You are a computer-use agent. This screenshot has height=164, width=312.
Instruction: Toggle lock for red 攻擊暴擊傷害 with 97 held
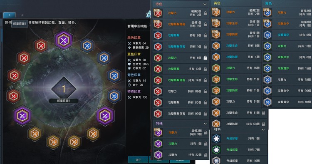click(206, 114)
